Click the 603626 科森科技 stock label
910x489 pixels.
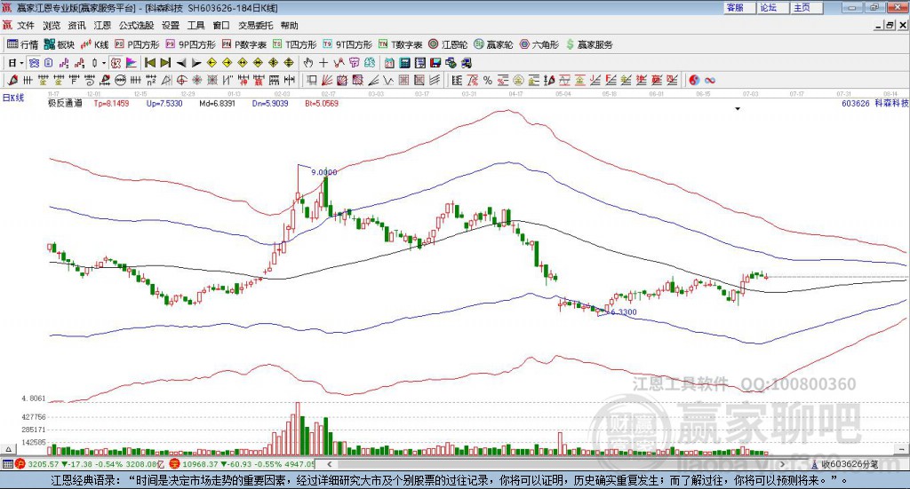874,103
